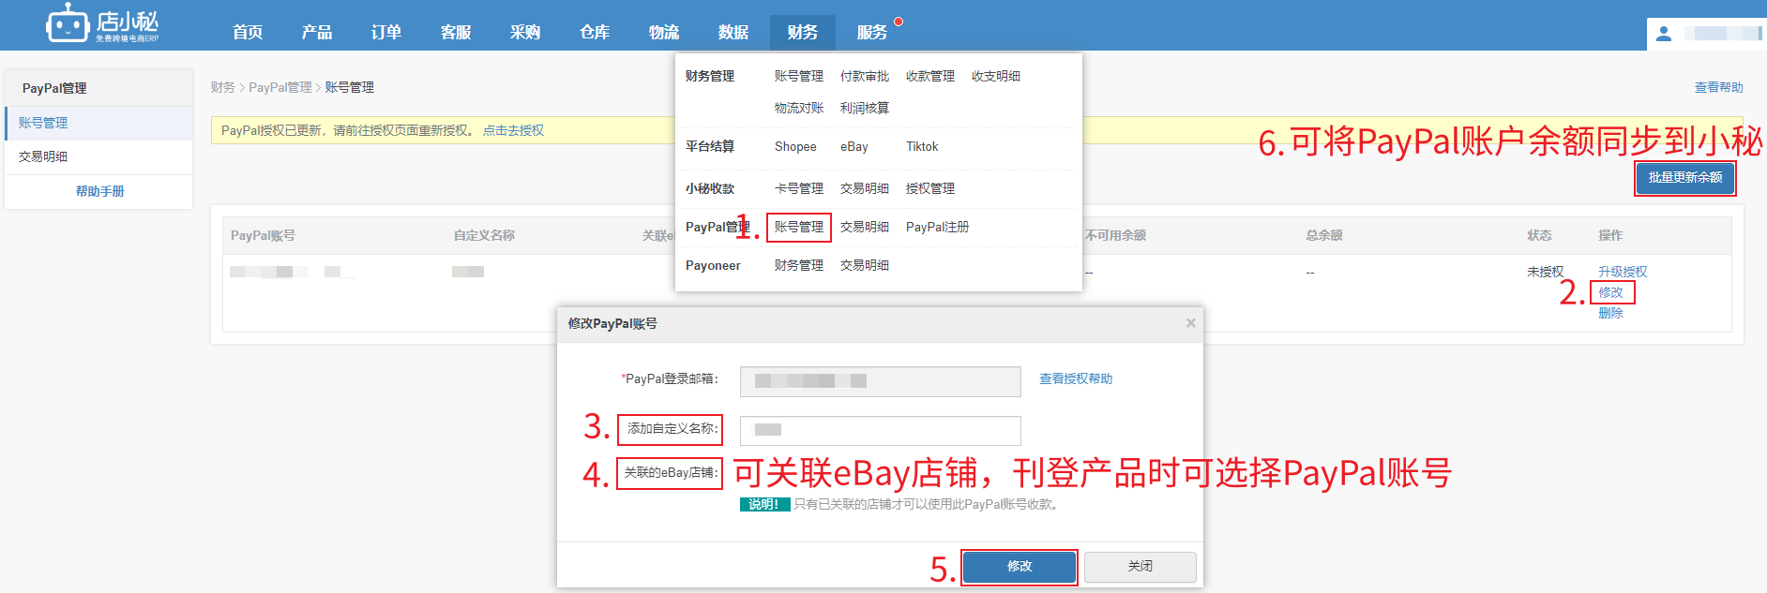Choose Tiktok under 平台结算
Screen dimensions: 1767x593
(922, 146)
